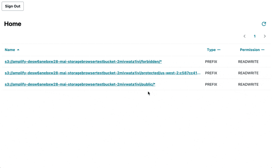This screenshot has width=272, height=168.
Task: Click the PREFIX type cell in protected row
Action: click(211, 73)
